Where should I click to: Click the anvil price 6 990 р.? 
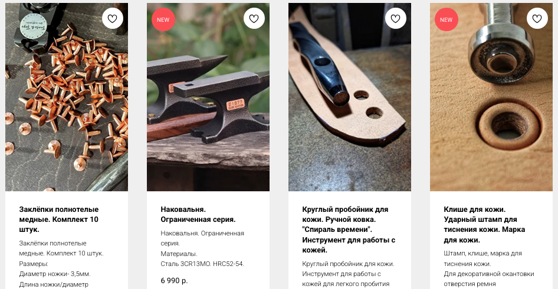[x=174, y=281]
